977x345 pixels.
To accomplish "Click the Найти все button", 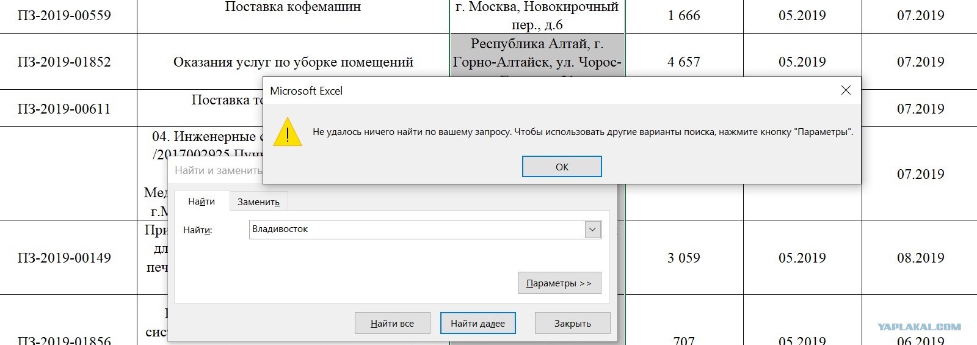I will (x=392, y=323).
